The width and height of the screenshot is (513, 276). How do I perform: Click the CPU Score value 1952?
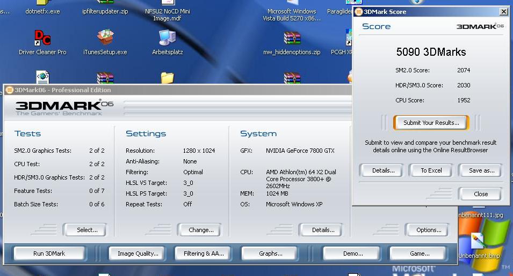[x=464, y=100]
